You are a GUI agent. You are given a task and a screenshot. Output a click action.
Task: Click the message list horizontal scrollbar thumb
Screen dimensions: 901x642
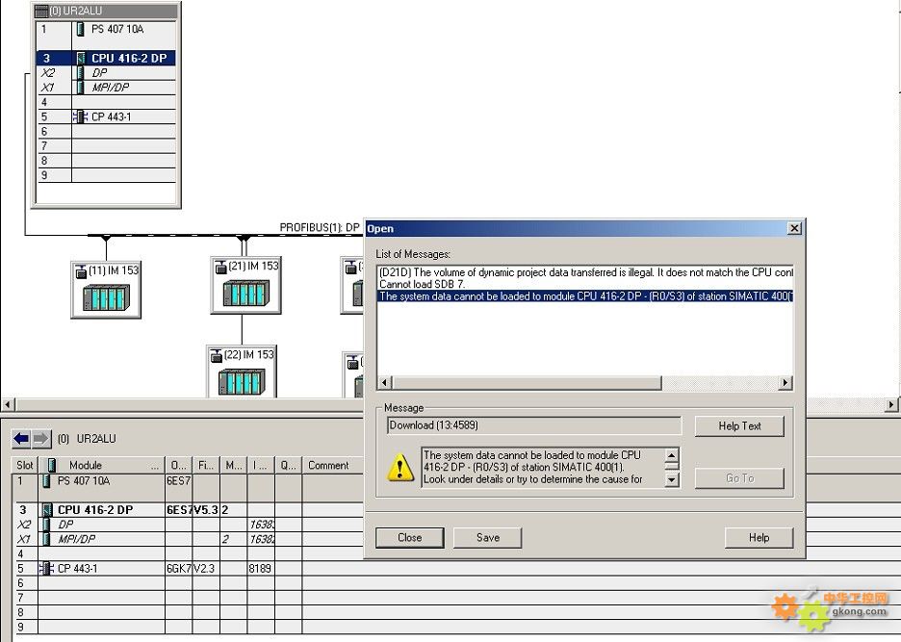[527, 383]
